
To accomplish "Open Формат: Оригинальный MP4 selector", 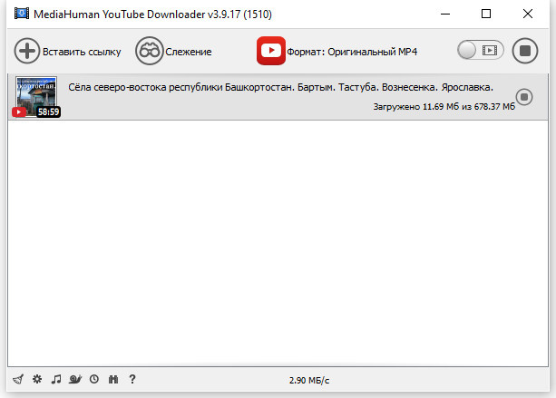I will click(352, 52).
